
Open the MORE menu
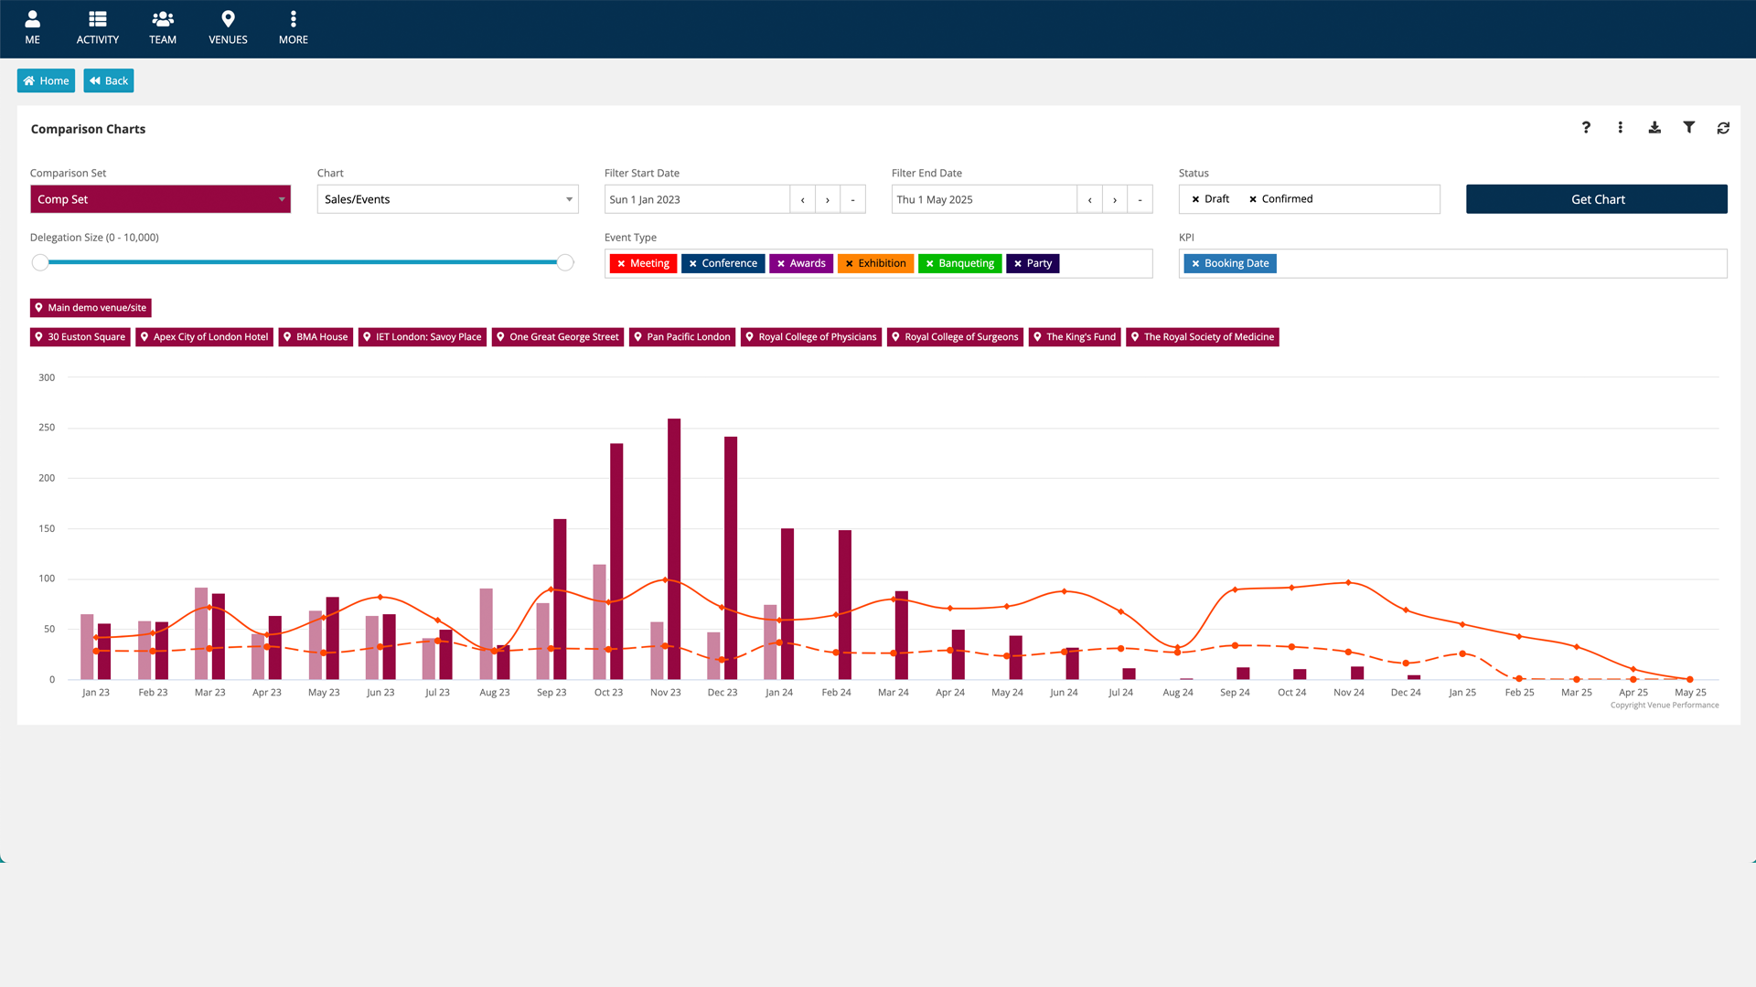point(293,27)
